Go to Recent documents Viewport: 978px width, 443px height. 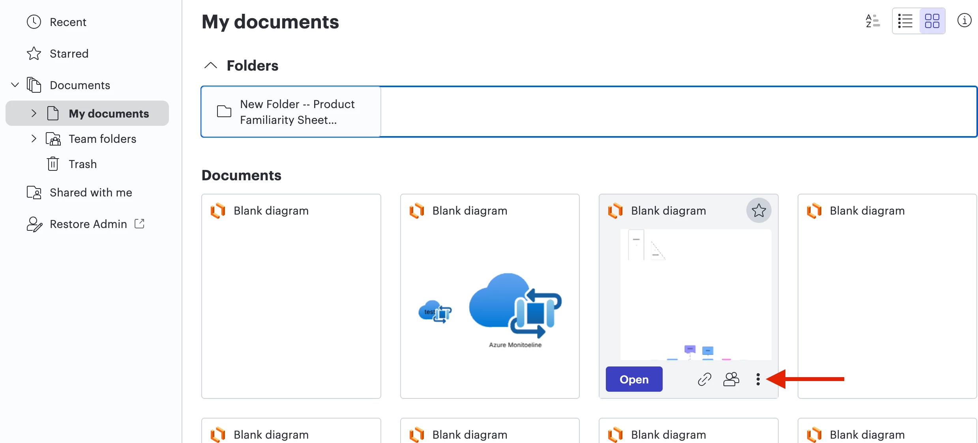[x=68, y=22]
